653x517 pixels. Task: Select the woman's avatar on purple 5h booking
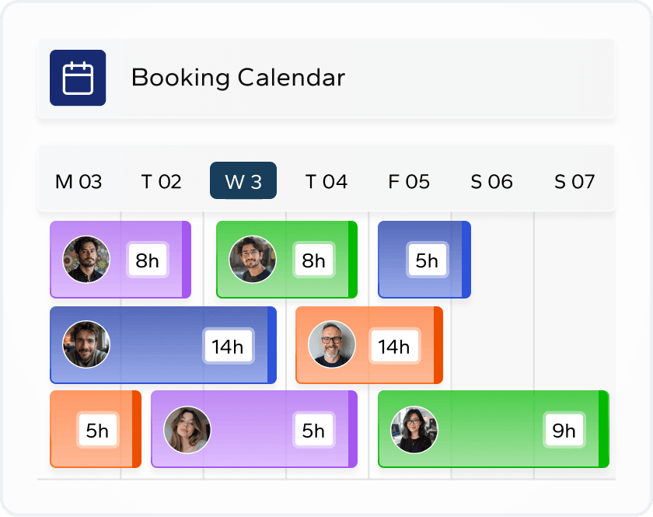[187, 430]
